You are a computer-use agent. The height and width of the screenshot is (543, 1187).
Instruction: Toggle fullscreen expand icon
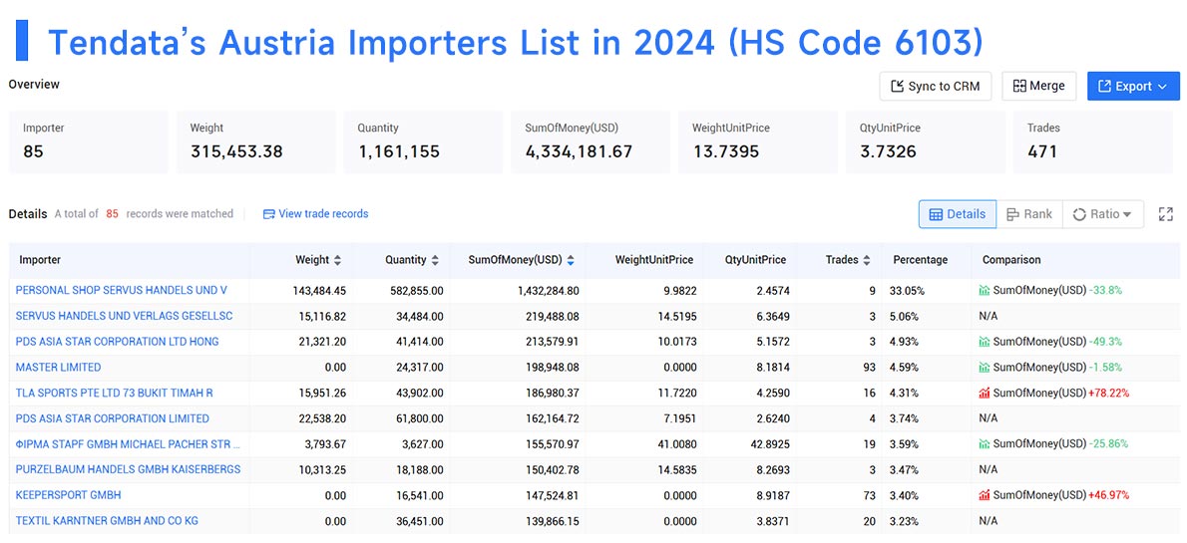tap(1166, 214)
